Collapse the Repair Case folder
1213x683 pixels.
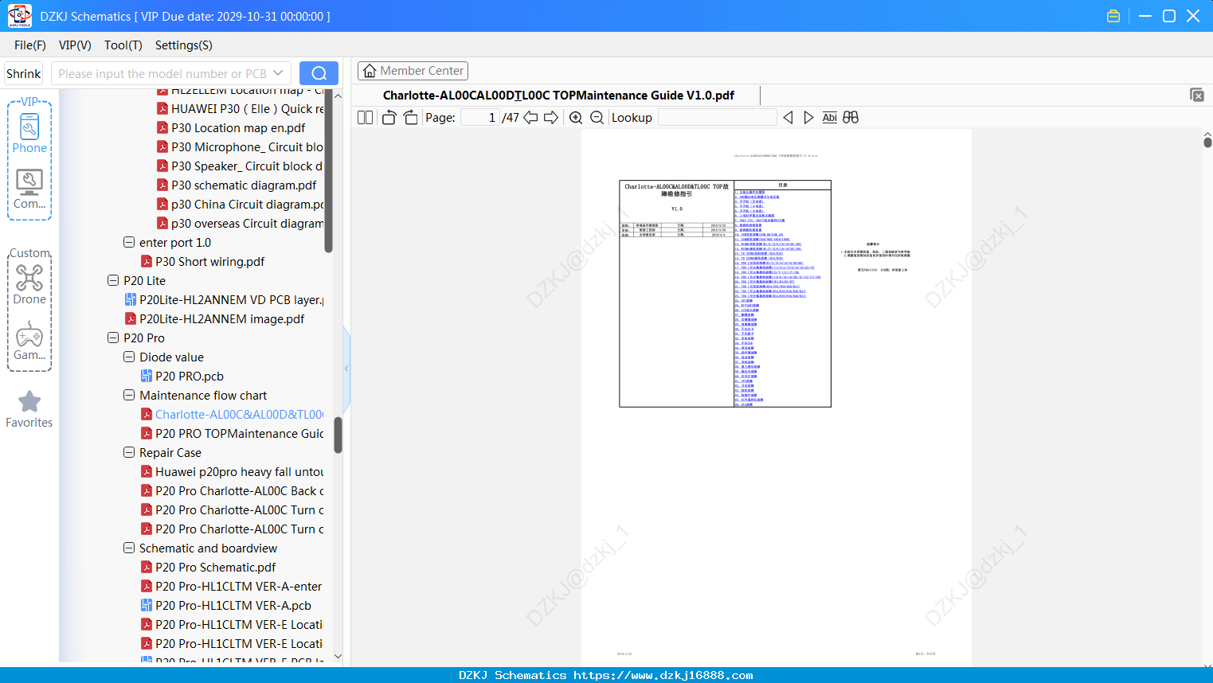click(129, 452)
